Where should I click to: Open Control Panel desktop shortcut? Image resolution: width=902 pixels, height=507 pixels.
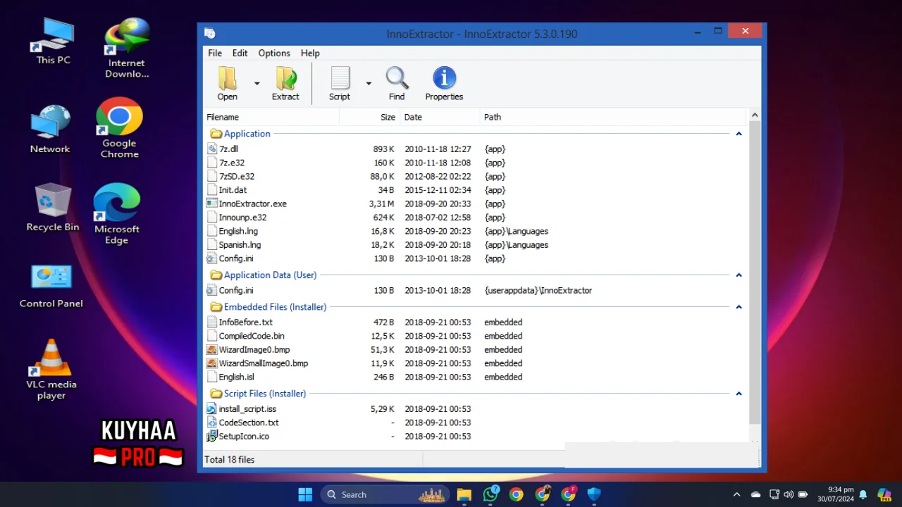(x=51, y=286)
